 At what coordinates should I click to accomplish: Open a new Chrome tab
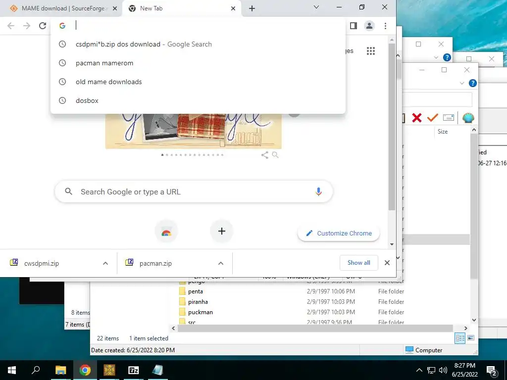(252, 9)
